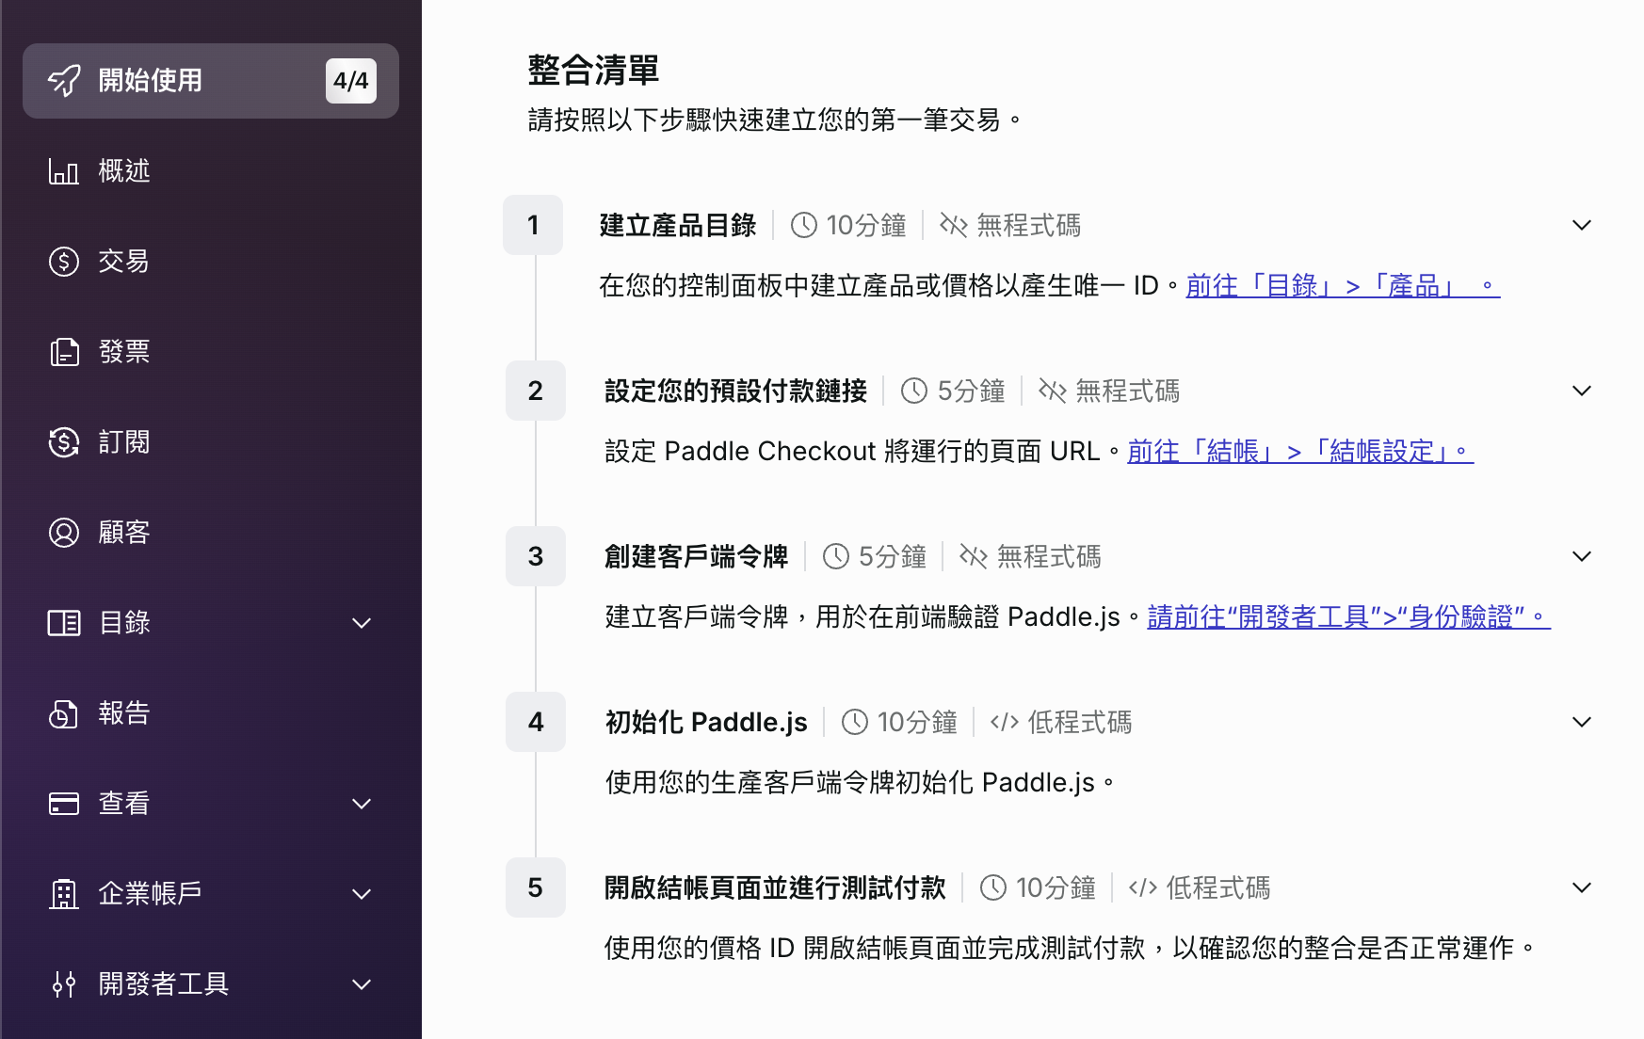
Task: Click the catalog book icon for 目錄
Action: 64,623
